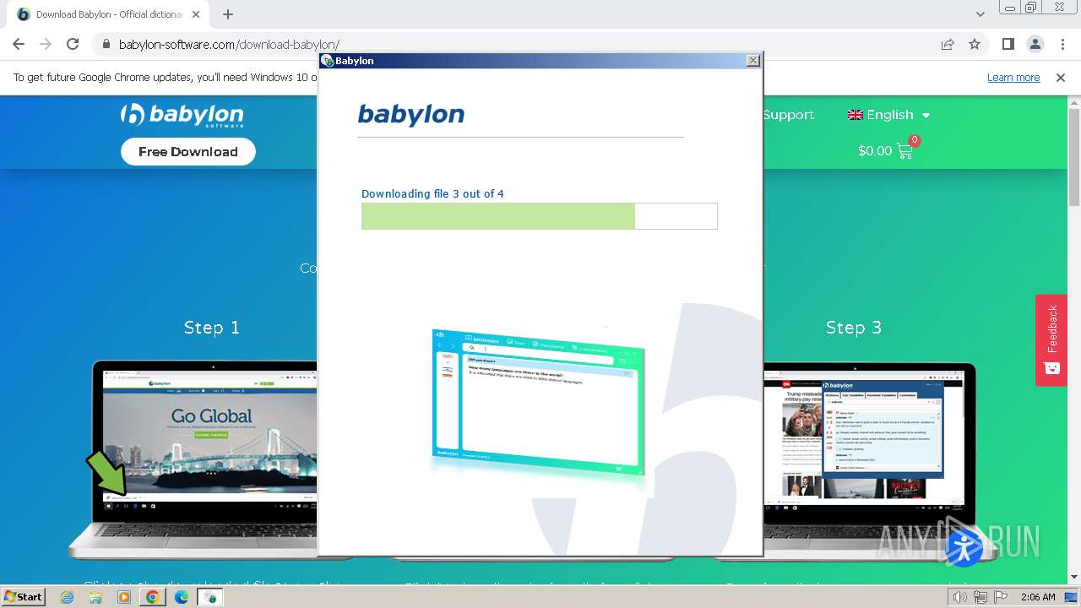
Task: Open File Explorer from taskbar
Action: point(95,597)
